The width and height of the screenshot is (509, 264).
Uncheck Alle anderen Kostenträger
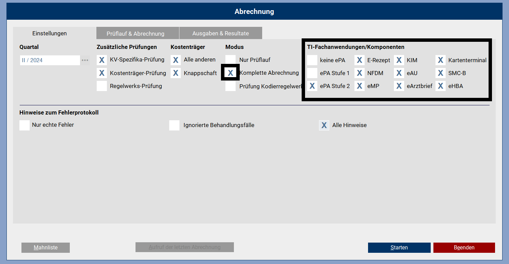coord(176,60)
